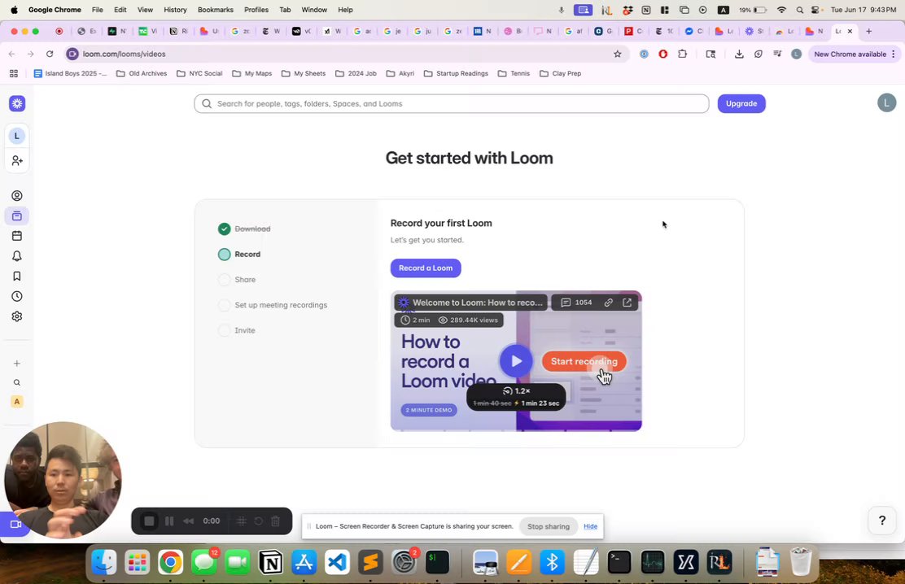Open the My Sheets bookmark folder
Screen dimensions: 905x584
click(303, 73)
